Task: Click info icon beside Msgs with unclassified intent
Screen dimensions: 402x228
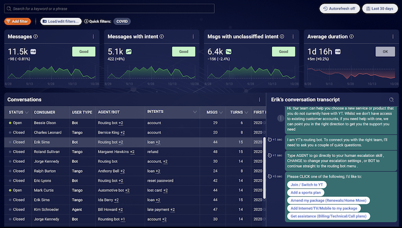Action: pyautogui.click(x=282, y=37)
